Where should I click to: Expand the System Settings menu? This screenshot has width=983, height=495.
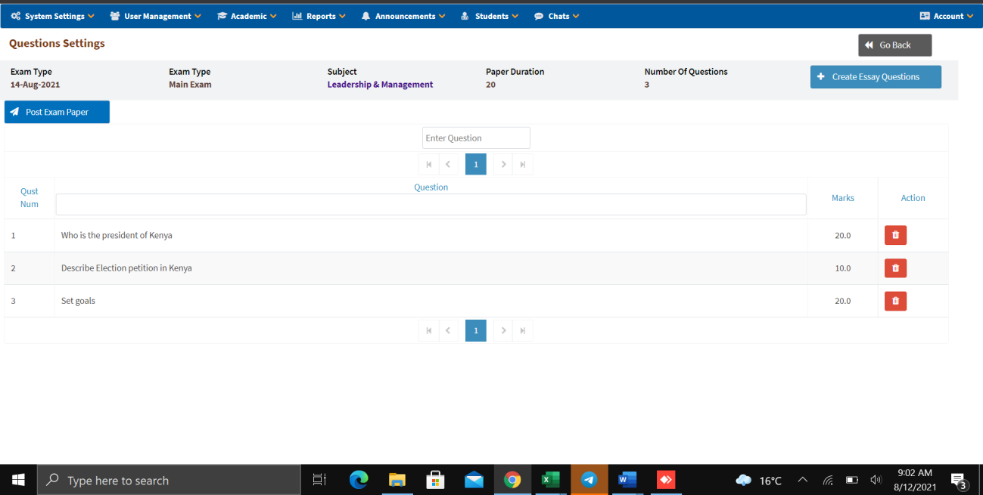(x=53, y=16)
